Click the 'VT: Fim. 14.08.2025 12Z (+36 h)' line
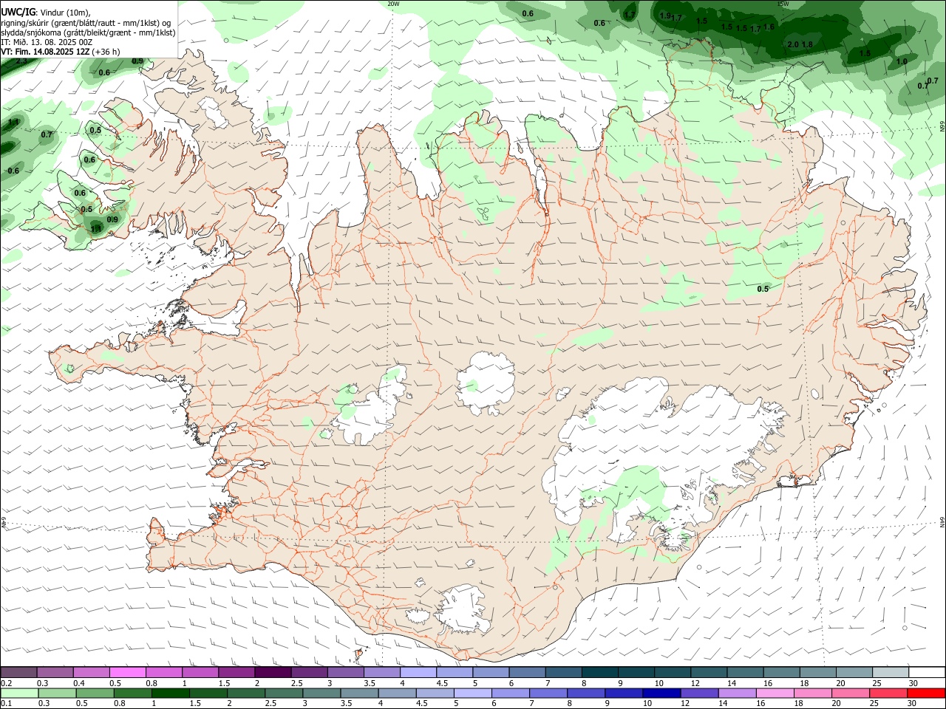The image size is (946, 709). [61, 52]
